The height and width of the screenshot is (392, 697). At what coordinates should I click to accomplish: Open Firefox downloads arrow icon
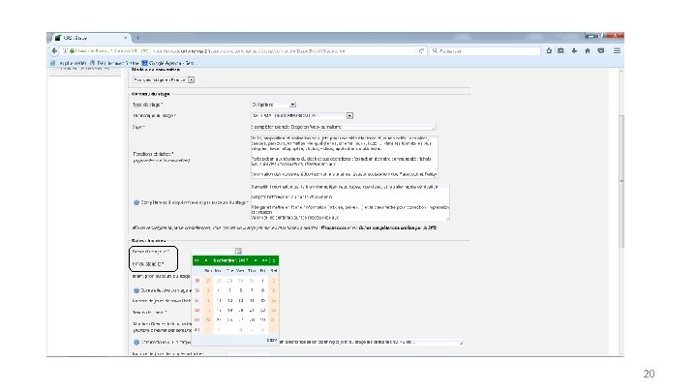pos(574,50)
